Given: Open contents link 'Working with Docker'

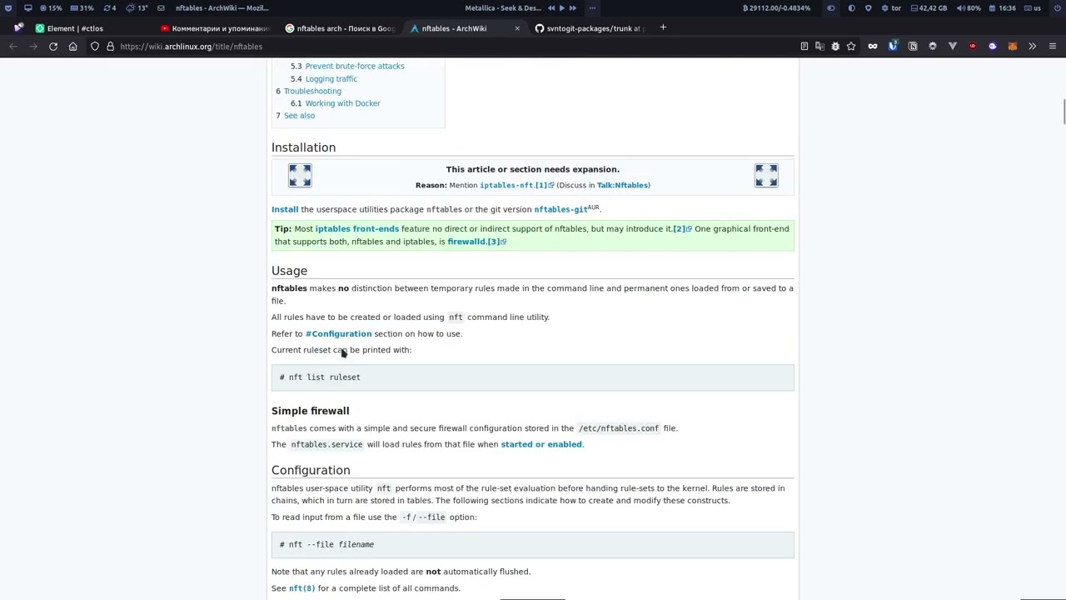Looking at the screenshot, I should point(342,103).
